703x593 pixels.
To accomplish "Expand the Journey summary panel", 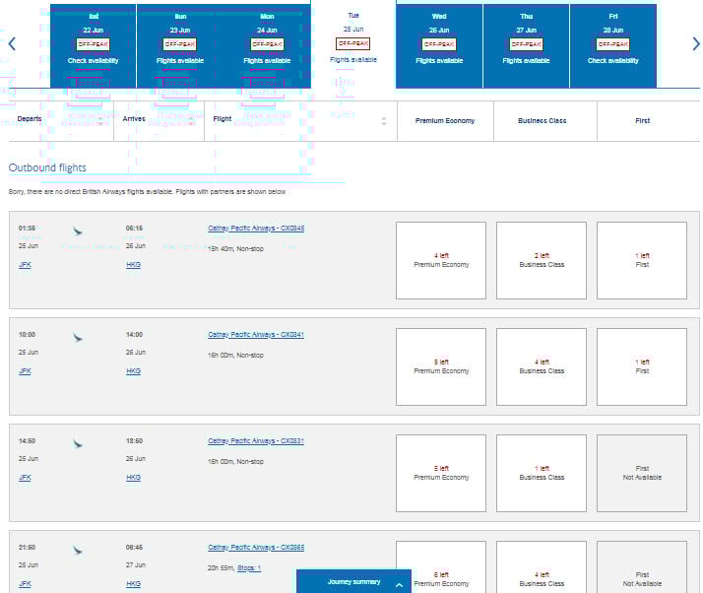I will coord(353,581).
